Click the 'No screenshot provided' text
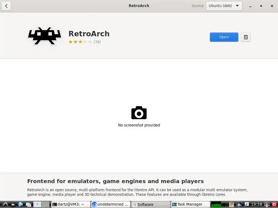The width and height of the screenshot is (278, 208). point(139,125)
